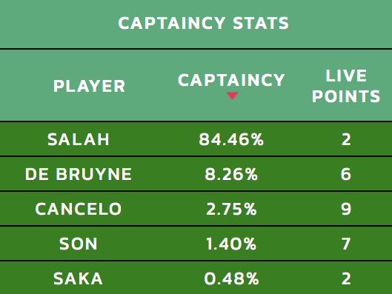Viewport: 392px width, 294px height.
Task: Sort table by Live Points header
Action: [x=346, y=86]
